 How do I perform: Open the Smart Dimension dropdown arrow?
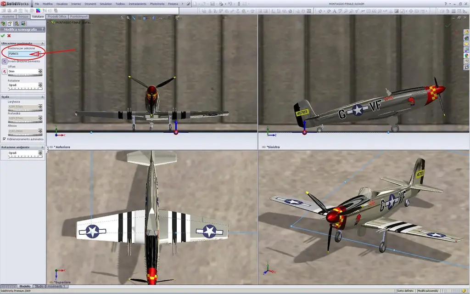pos(324,11)
